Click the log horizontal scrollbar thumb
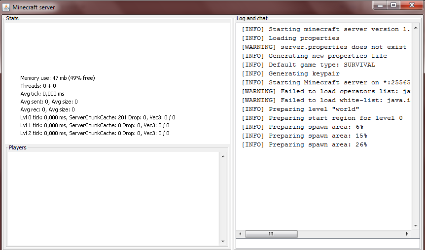 tap(271, 234)
